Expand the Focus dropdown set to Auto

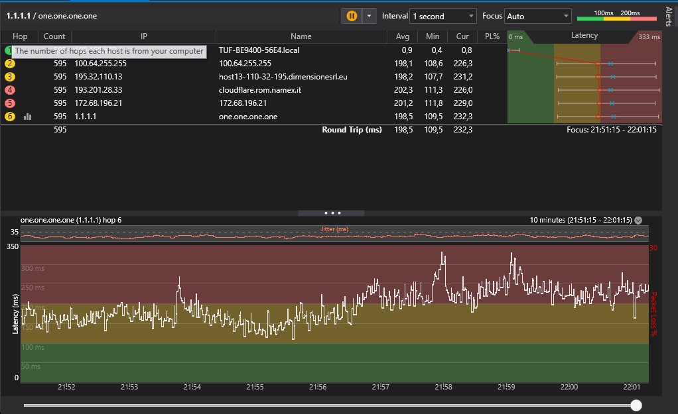click(x=537, y=16)
